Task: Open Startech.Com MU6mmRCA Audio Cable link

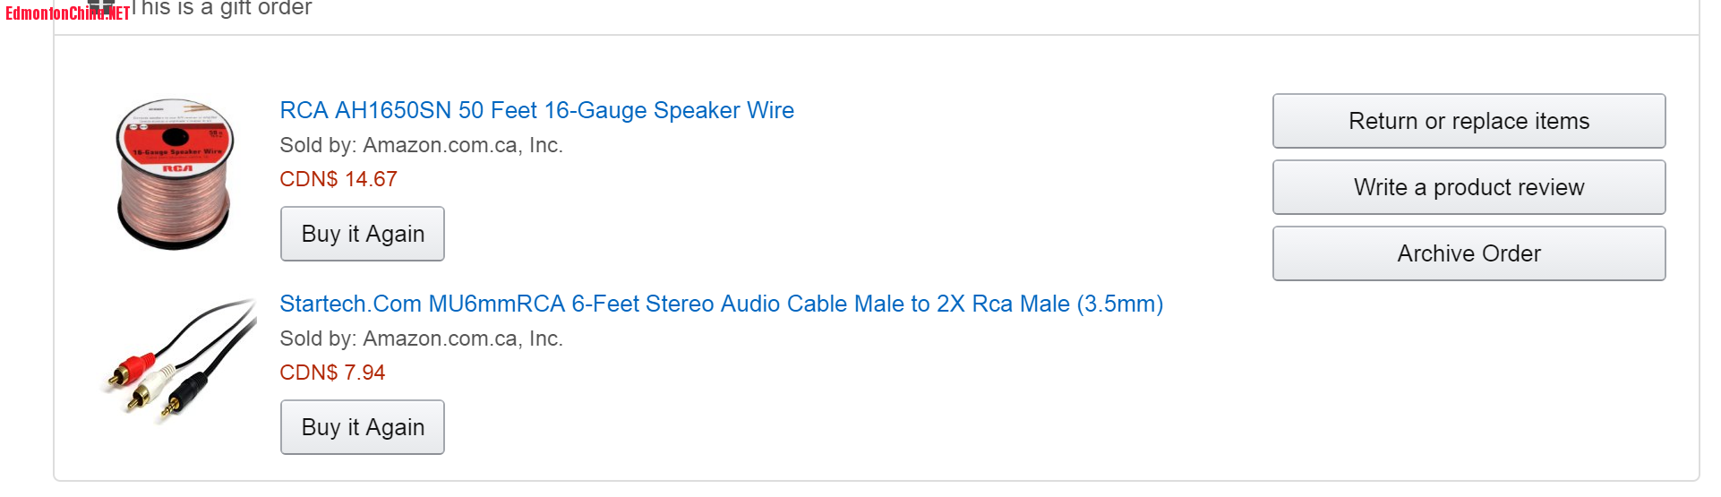Action: [x=721, y=304]
